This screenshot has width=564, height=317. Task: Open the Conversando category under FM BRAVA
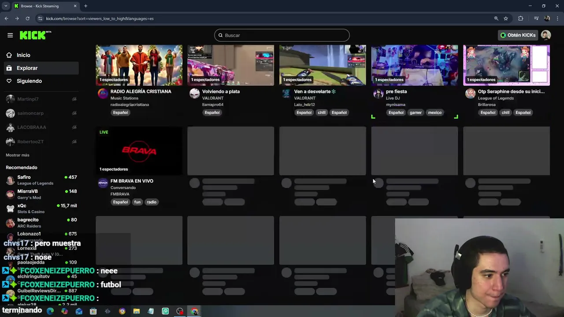pos(123,188)
